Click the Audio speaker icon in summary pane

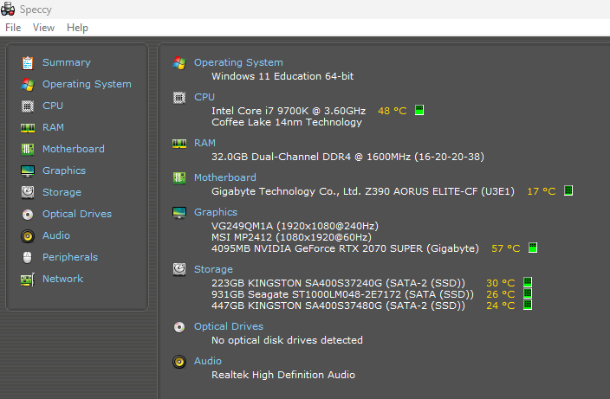pyautogui.click(x=179, y=362)
